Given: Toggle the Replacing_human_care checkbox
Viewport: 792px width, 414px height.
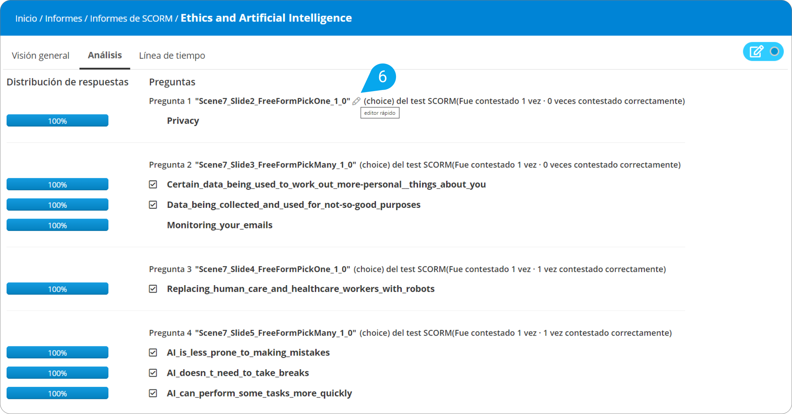Looking at the screenshot, I should [153, 289].
